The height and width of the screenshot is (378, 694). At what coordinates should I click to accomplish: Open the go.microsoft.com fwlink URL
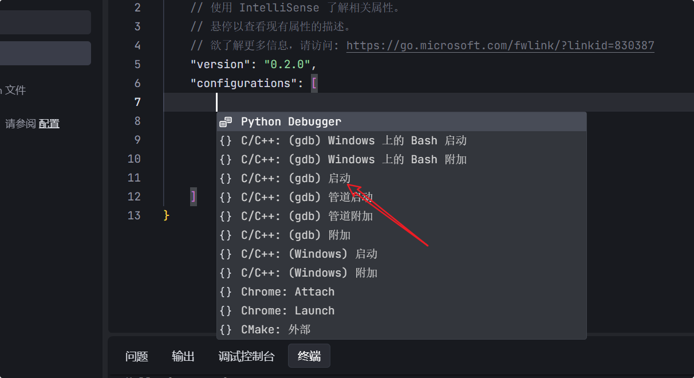pyautogui.click(x=500, y=45)
